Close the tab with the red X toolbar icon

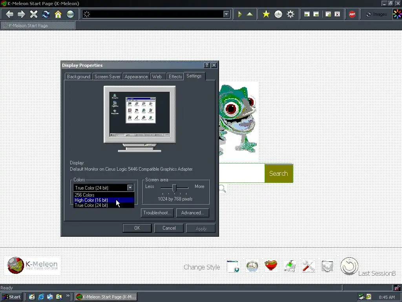coord(337,14)
